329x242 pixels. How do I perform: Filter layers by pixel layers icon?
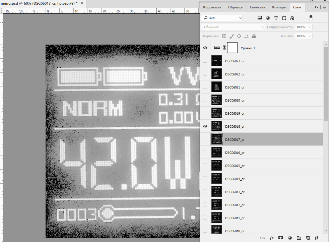[x=260, y=18]
